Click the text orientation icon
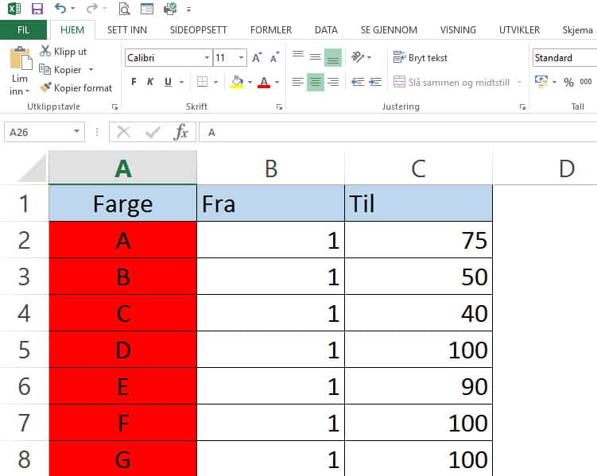 (358, 57)
